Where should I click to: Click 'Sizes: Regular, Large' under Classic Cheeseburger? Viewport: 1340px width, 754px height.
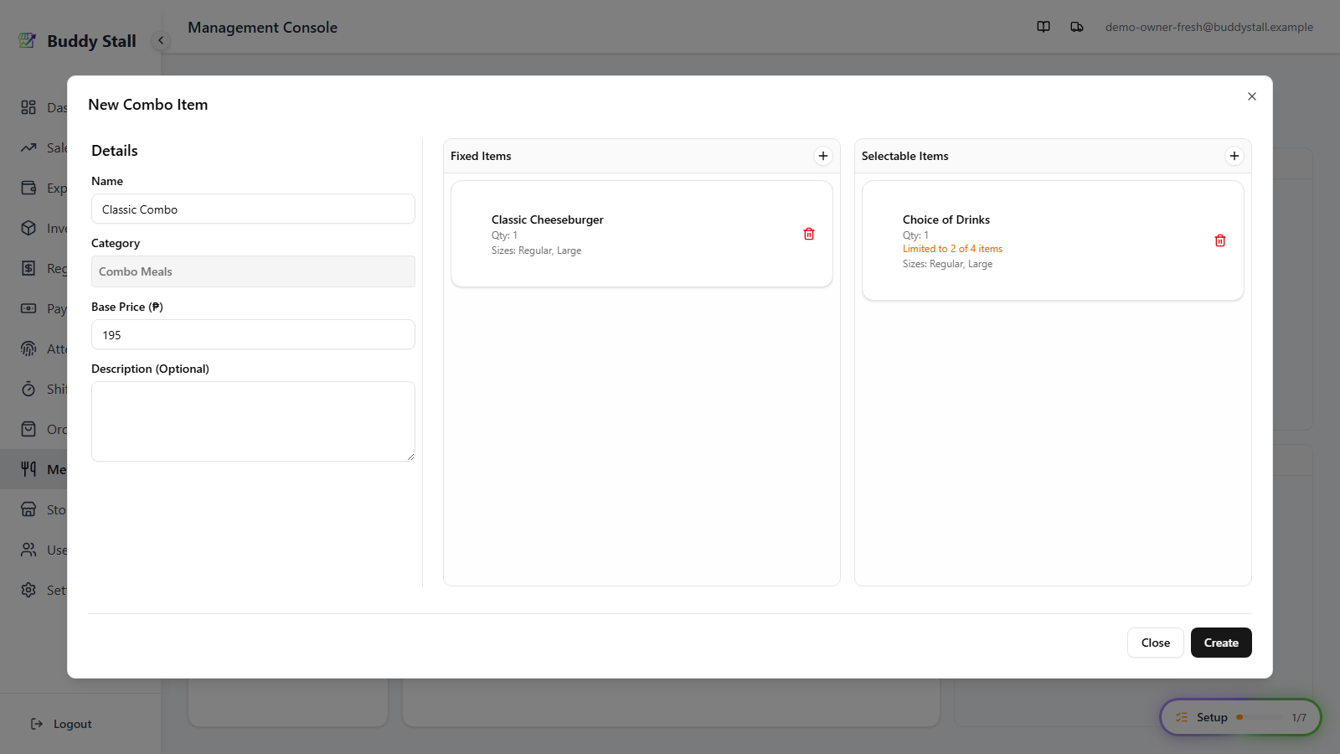pyautogui.click(x=536, y=250)
